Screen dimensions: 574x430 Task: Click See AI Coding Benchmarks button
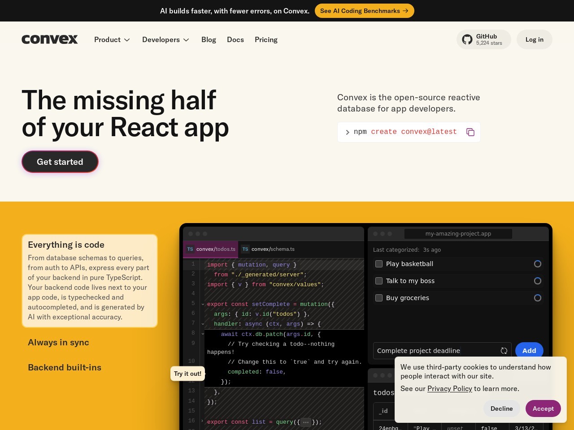pos(364,11)
